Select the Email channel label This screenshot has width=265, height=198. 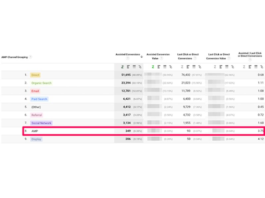(x=35, y=91)
